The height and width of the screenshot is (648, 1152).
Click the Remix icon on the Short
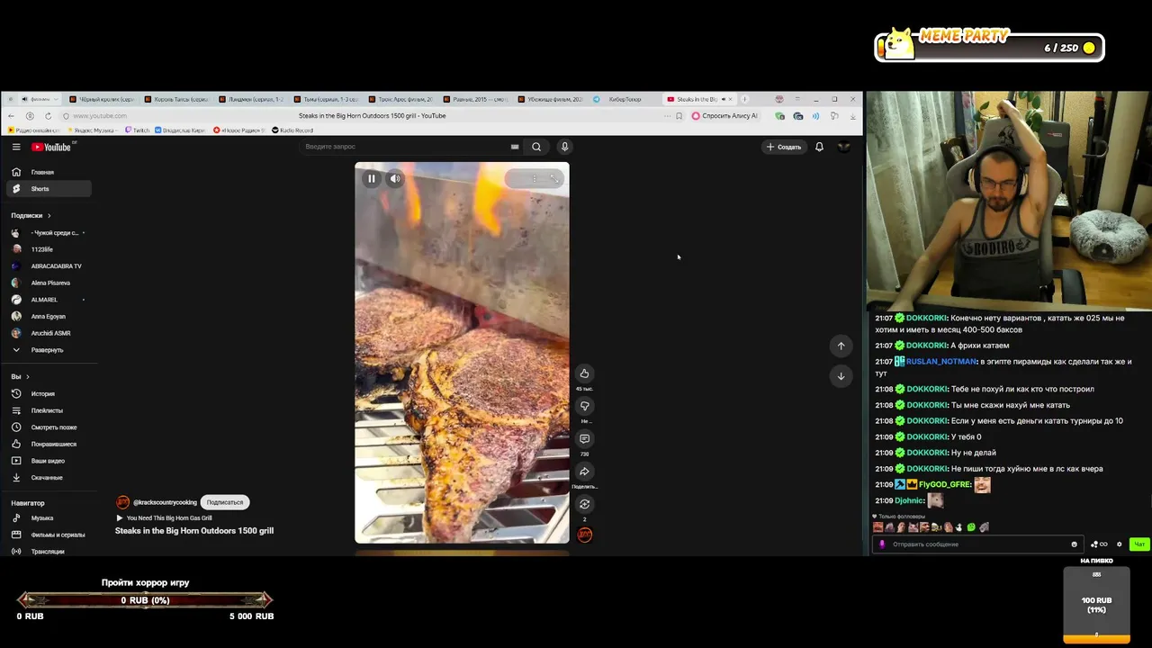click(584, 504)
